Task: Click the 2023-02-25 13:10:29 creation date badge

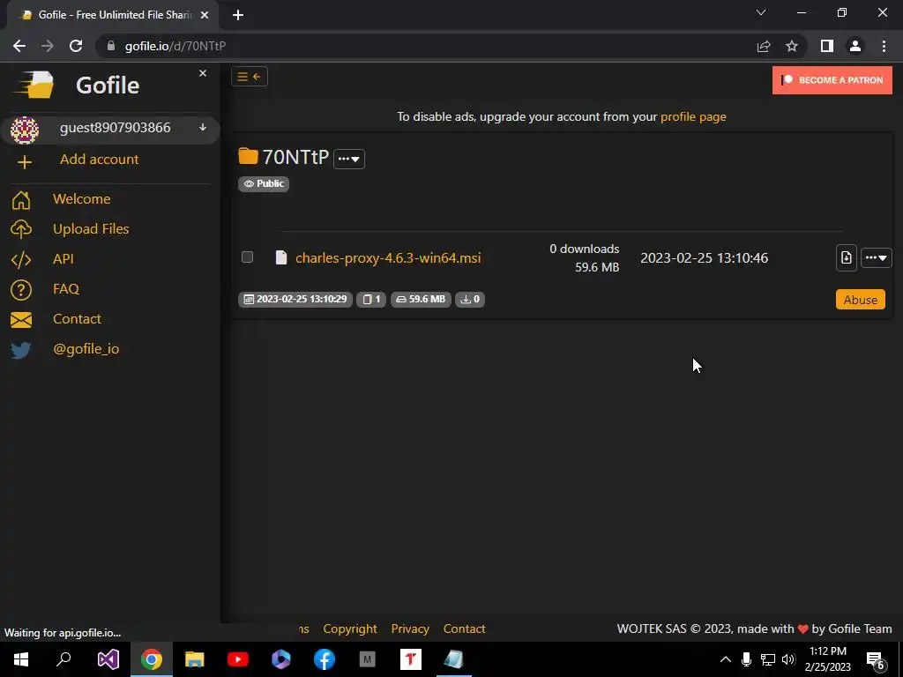Action: click(x=295, y=300)
